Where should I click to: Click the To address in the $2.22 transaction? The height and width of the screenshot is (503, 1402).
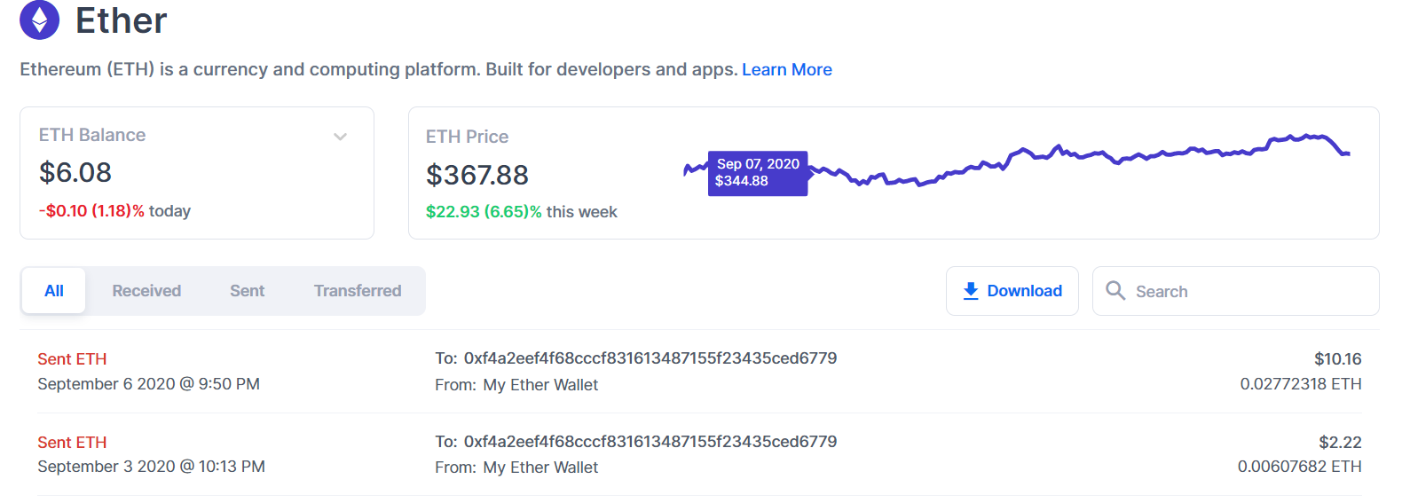click(x=650, y=442)
